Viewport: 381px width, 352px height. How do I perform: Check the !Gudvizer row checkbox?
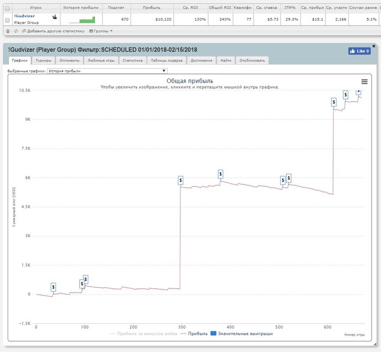point(7,20)
